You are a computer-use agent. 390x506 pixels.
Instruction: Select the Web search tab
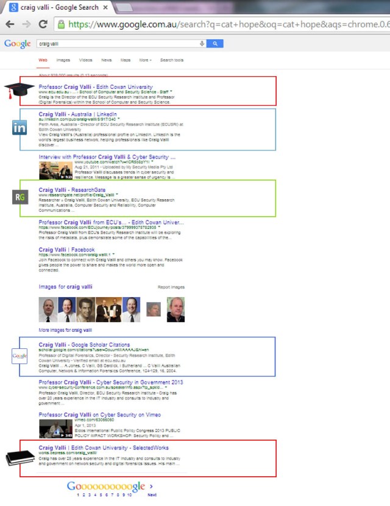coord(43,60)
